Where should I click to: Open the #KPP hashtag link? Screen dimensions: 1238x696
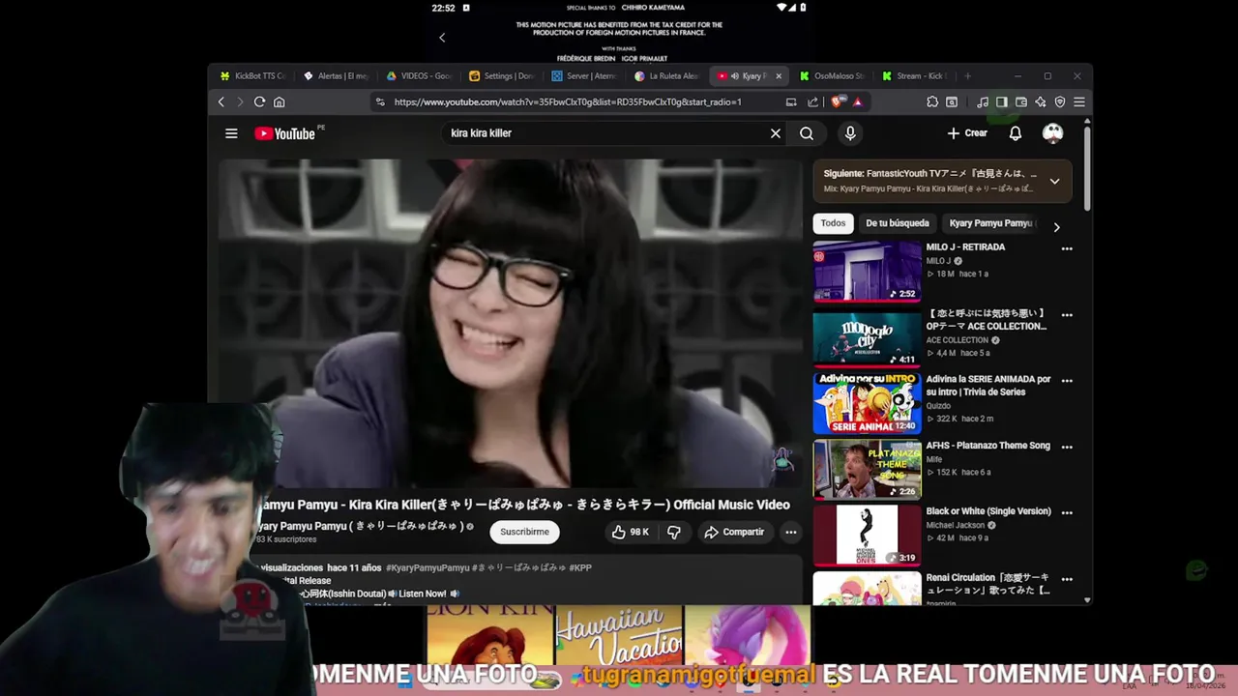tap(580, 567)
